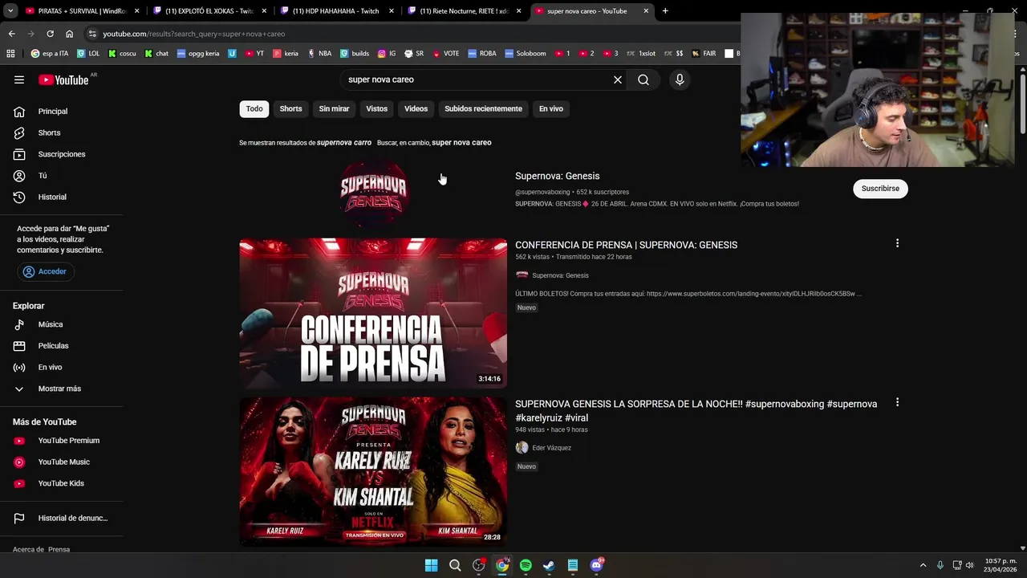This screenshot has width=1027, height=578.
Task: Open Eder Vázquez channel link
Action: coord(551,448)
